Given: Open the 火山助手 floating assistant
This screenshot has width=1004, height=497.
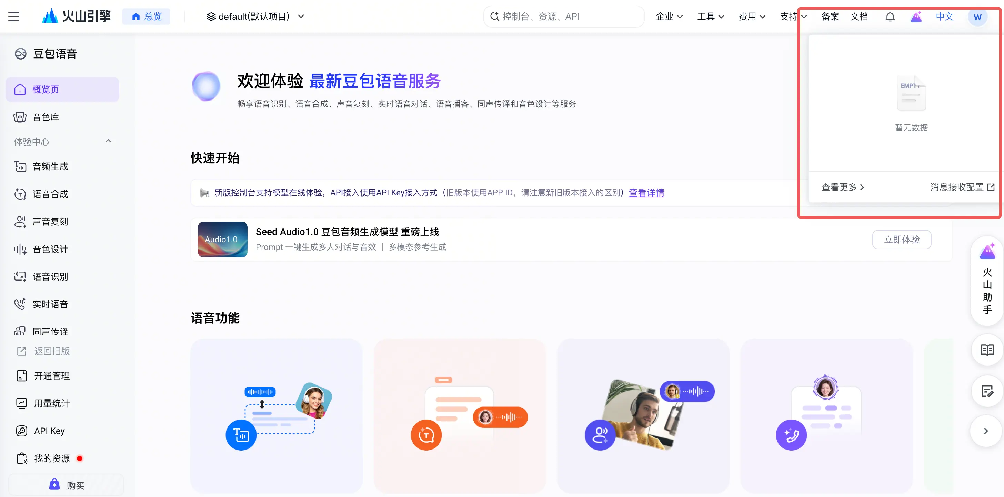Looking at the screenshot, I should pyautogui.click(x=987, y=280).
